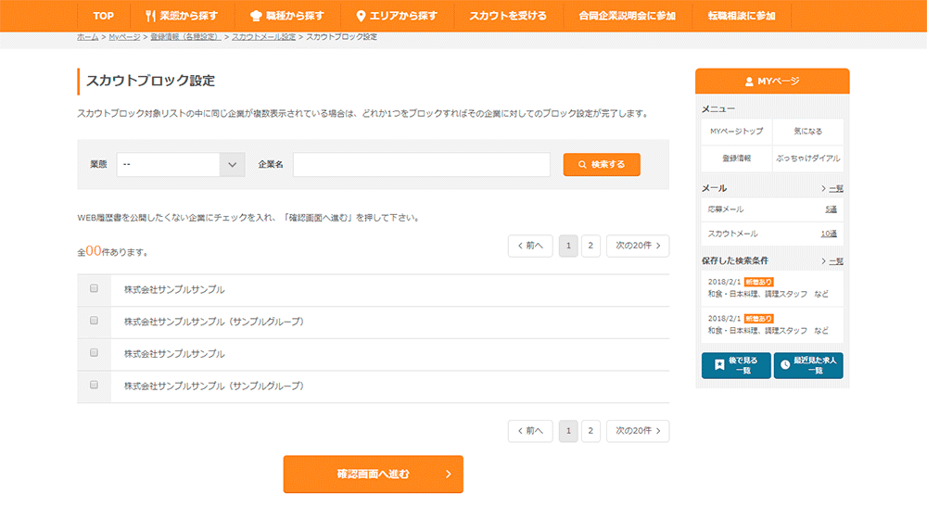Click clock icon on 最近見た求人一覧 button
Image resolution: width=927 pixels, height=519 pixels.
click(786, 364)
